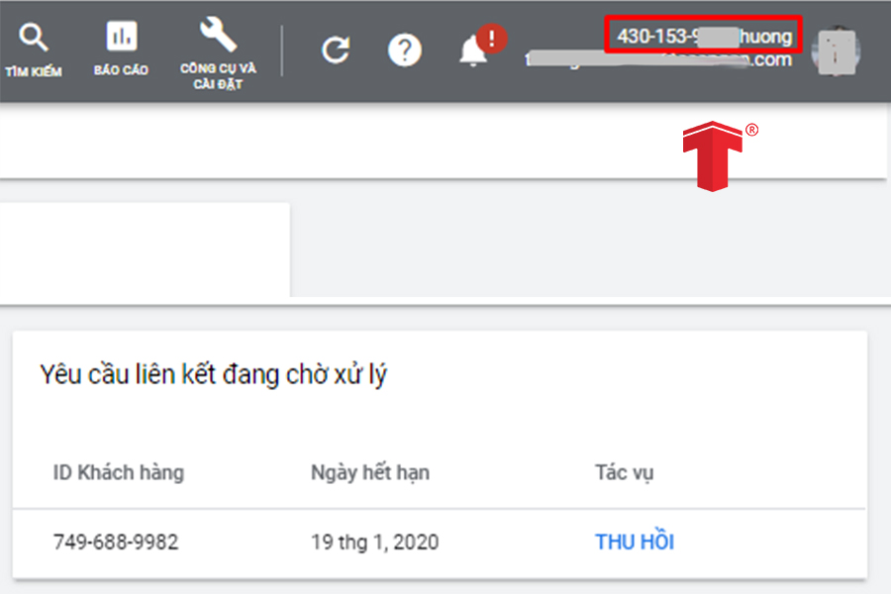891x594 pixels.
Task: Click the ID Khách hàng column header
Action: [119, 472]
